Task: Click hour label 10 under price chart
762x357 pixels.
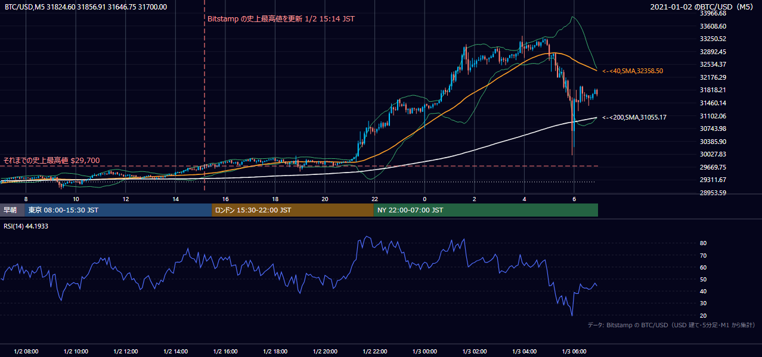Action: click(x=76, y=199)
